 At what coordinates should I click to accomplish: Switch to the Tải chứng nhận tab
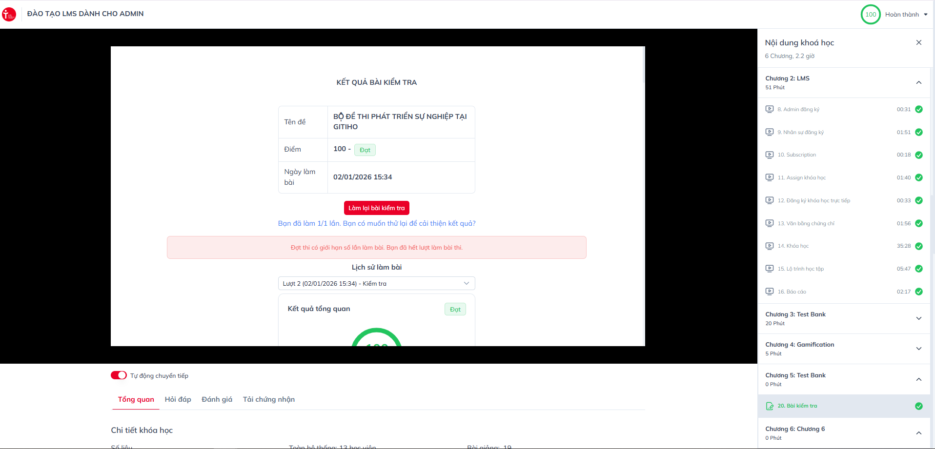pos(268,399)
